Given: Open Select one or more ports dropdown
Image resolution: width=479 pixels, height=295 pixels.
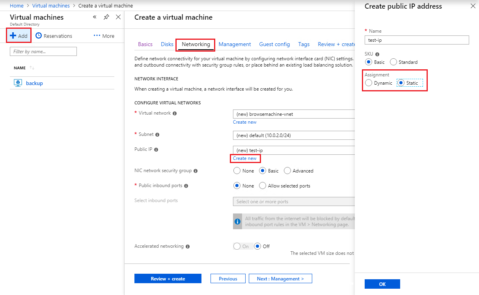Looking at the screenshot, I should coord(294,201).
